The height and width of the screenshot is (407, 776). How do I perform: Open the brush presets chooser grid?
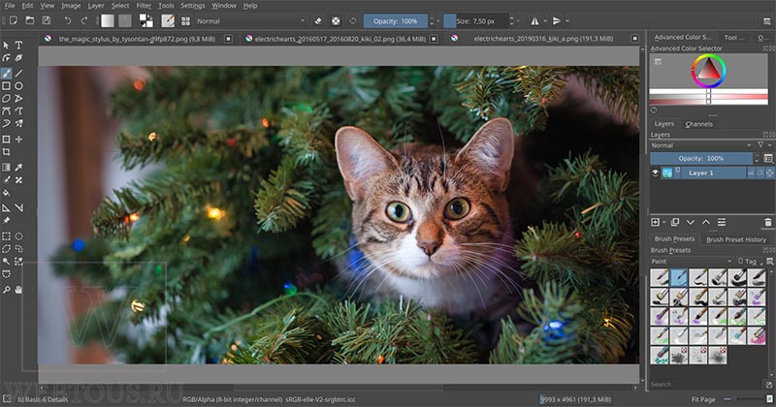[x=185, y=20]
